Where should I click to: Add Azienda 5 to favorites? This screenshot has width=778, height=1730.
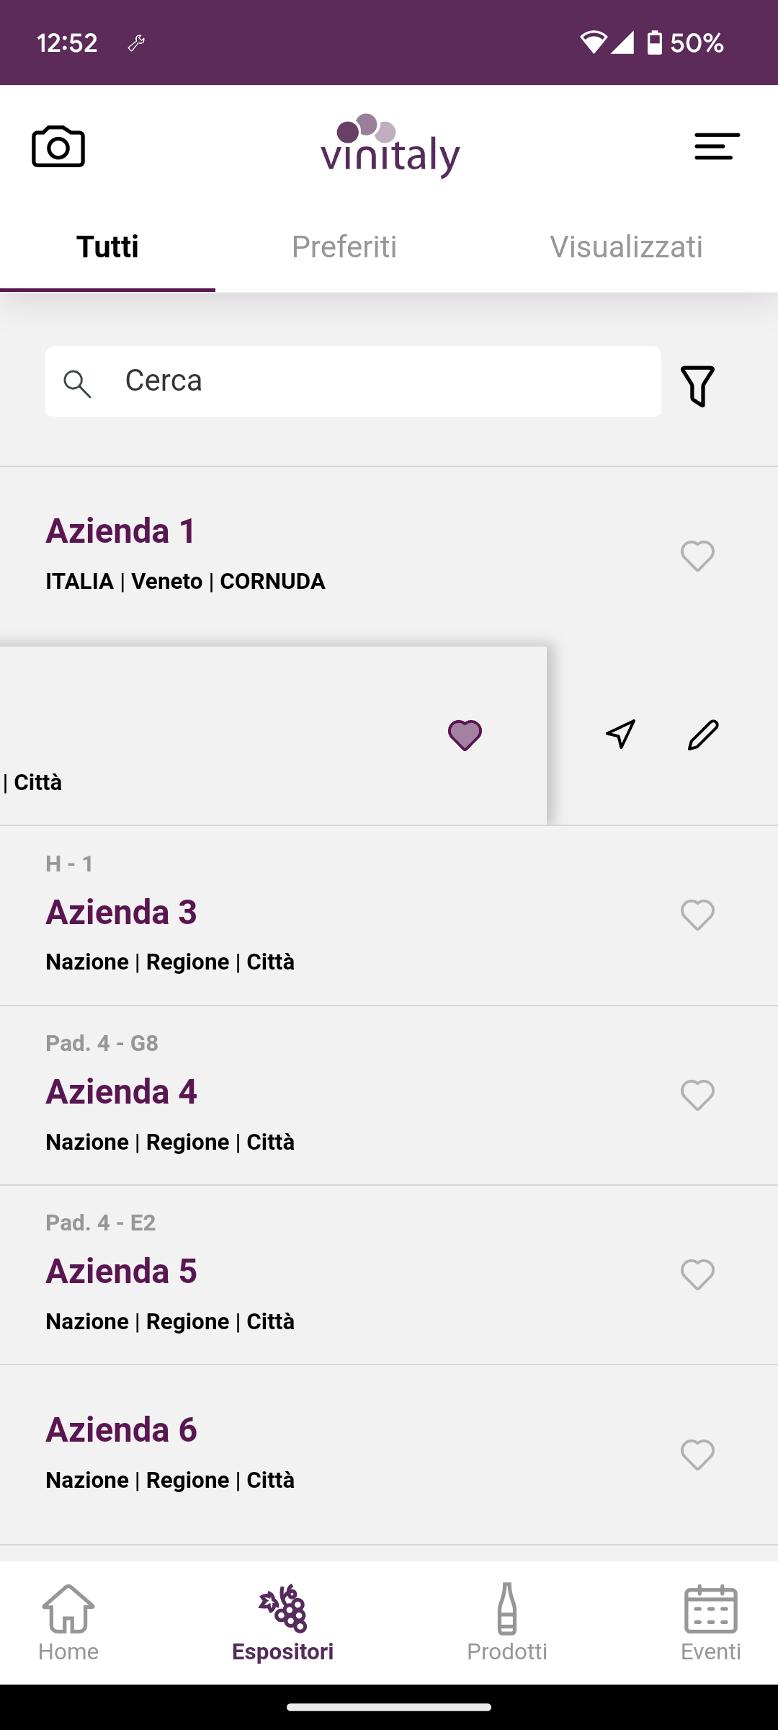pos(697,1275)
